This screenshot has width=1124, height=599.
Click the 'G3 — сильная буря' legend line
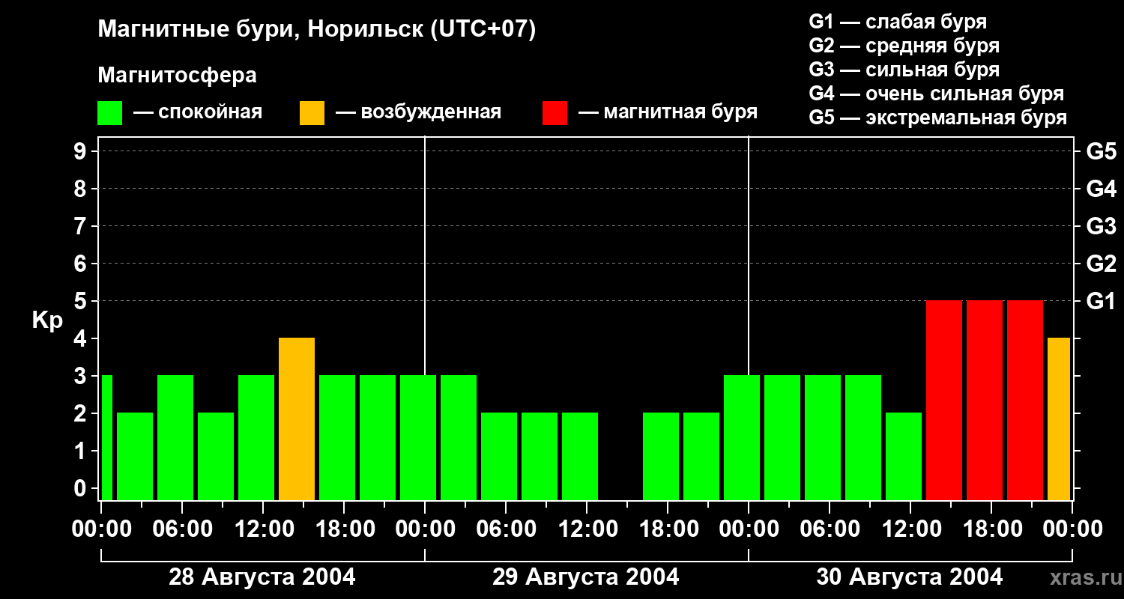[904, 70]
